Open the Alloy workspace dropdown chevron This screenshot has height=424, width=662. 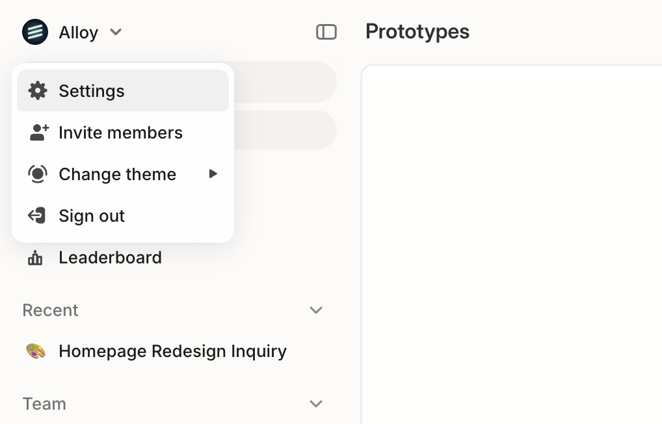coord(116,32)
